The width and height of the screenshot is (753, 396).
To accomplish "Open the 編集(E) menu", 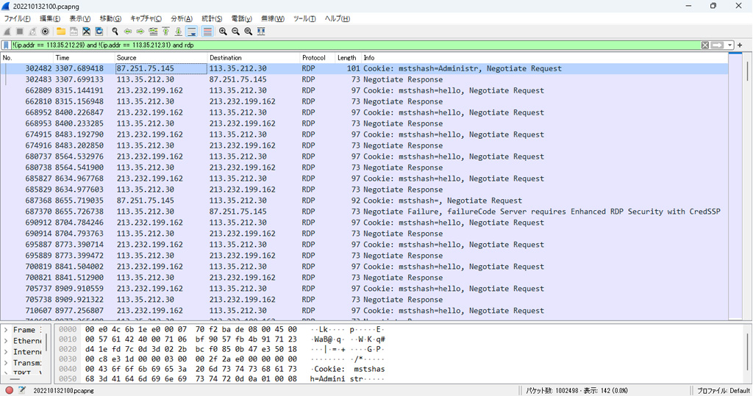I will (50, 18).
